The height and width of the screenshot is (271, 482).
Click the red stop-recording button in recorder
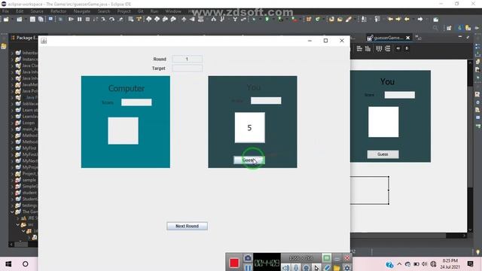[234, 263]
